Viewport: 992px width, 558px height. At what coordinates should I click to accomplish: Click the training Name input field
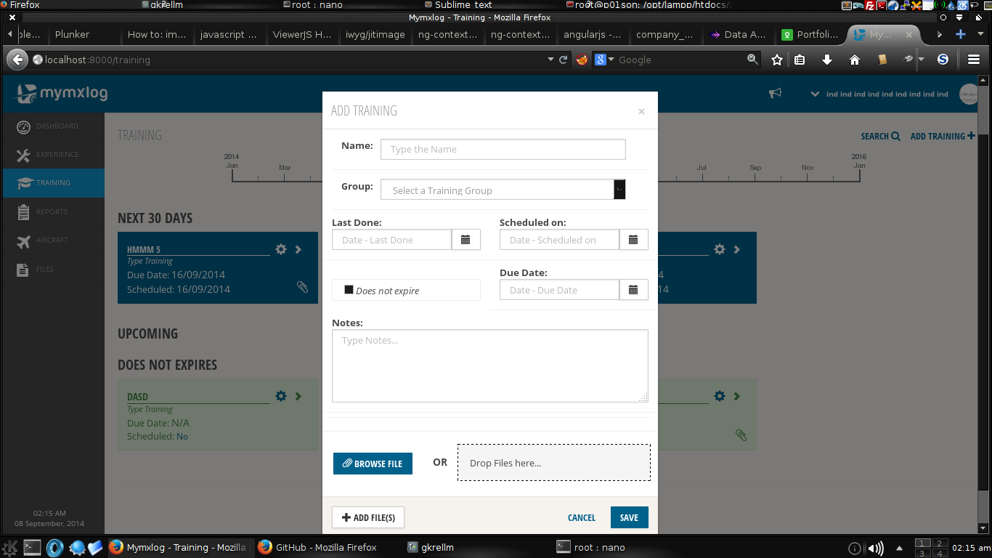click(x=503, y=149)
